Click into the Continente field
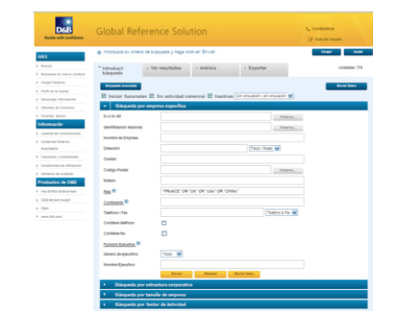 232,202
